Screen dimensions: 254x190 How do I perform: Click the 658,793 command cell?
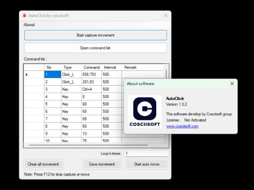pyautogui.click(x=91, y=74)
